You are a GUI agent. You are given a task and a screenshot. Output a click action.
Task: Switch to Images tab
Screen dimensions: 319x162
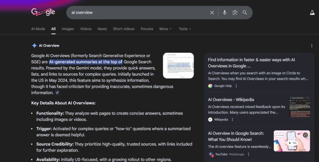click(68, 29)
